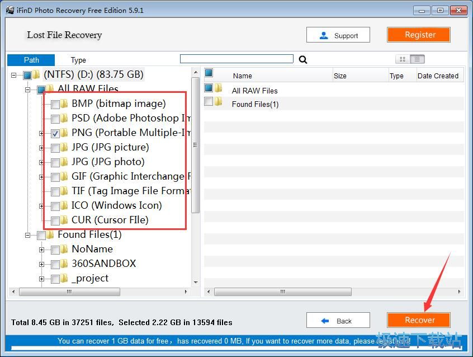
Task: Click the All RAW Files folder icon in list
Action: point(219,89)
